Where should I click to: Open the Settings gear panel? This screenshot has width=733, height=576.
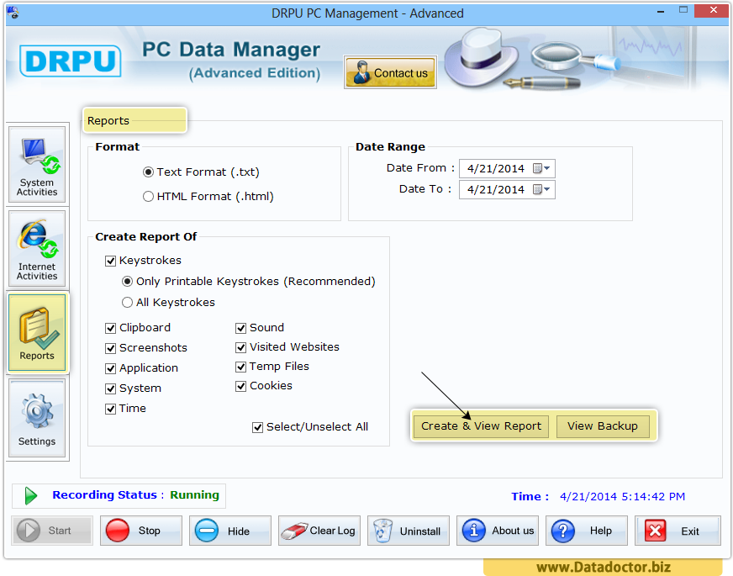click(37, 418)
